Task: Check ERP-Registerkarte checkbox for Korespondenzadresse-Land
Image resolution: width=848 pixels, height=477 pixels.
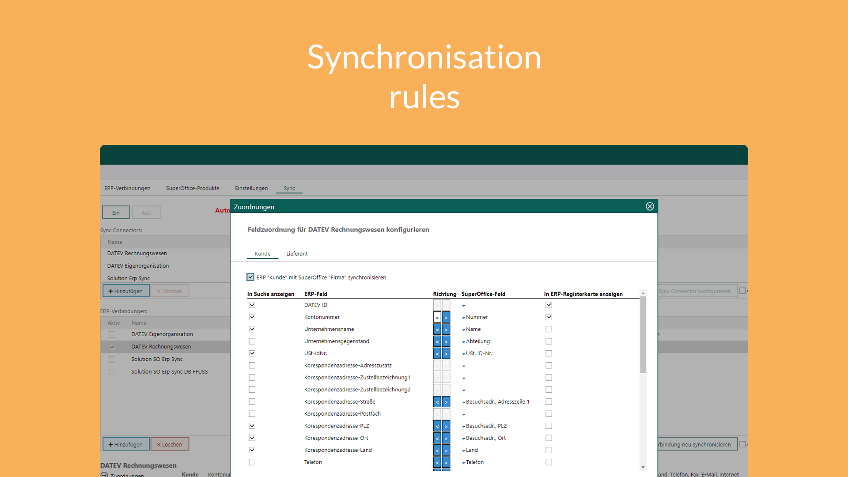Action: [x=549, y=450]
